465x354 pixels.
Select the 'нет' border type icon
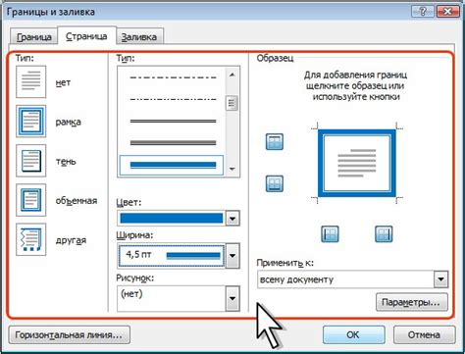tap(31, 81)
